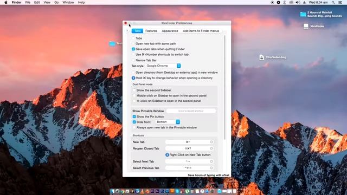Toggle Narrow Tab Bar option
347x195 pixels.
133,60
